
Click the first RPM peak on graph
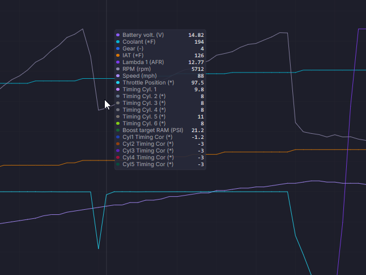pos(83,29)
